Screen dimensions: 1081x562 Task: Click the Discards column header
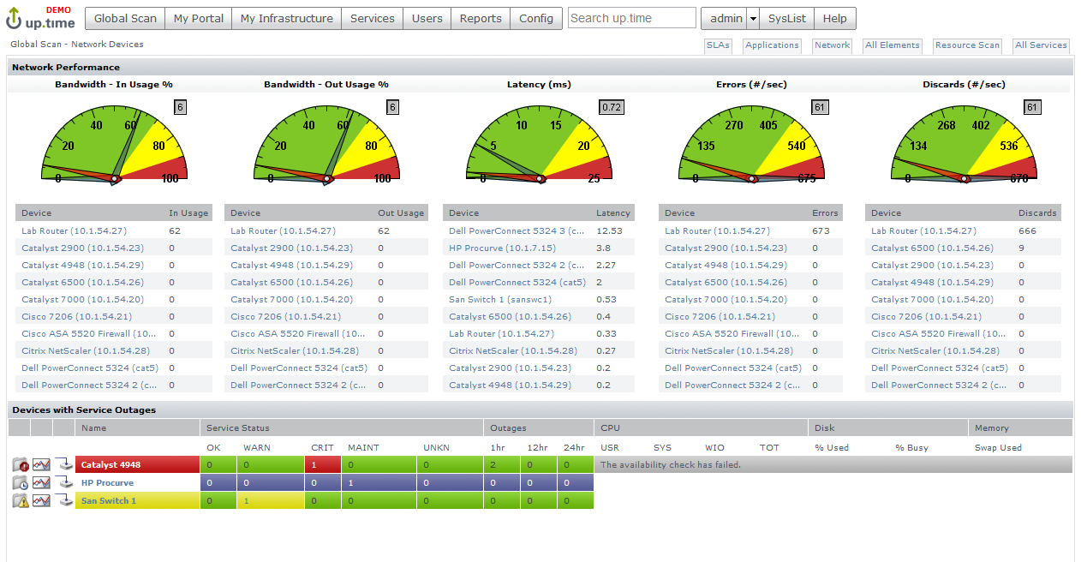click(1037, 212)
